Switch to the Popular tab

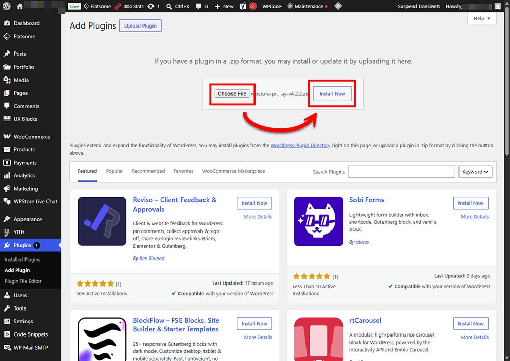pos(114,171)
